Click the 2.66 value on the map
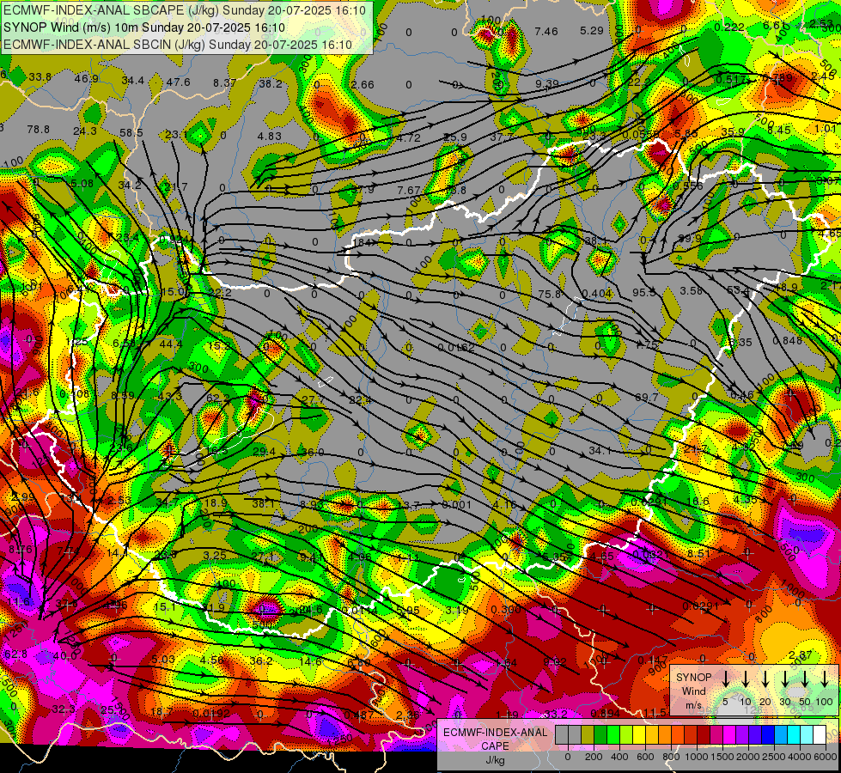 pyautogui.click(x=363, y=84)
